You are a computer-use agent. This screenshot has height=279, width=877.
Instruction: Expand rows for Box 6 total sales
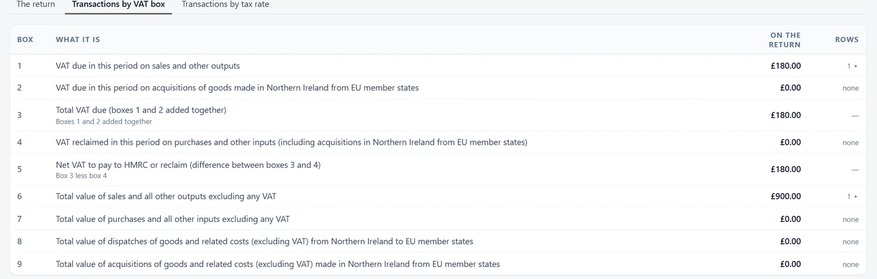pos(852,196)
